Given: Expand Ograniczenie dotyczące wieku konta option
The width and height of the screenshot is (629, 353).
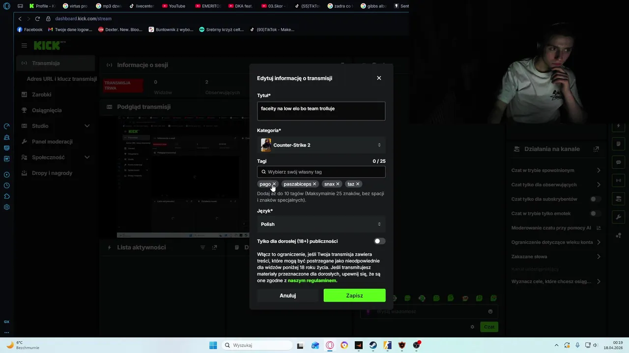Looking at the screenshot, I should click(556, 242).
